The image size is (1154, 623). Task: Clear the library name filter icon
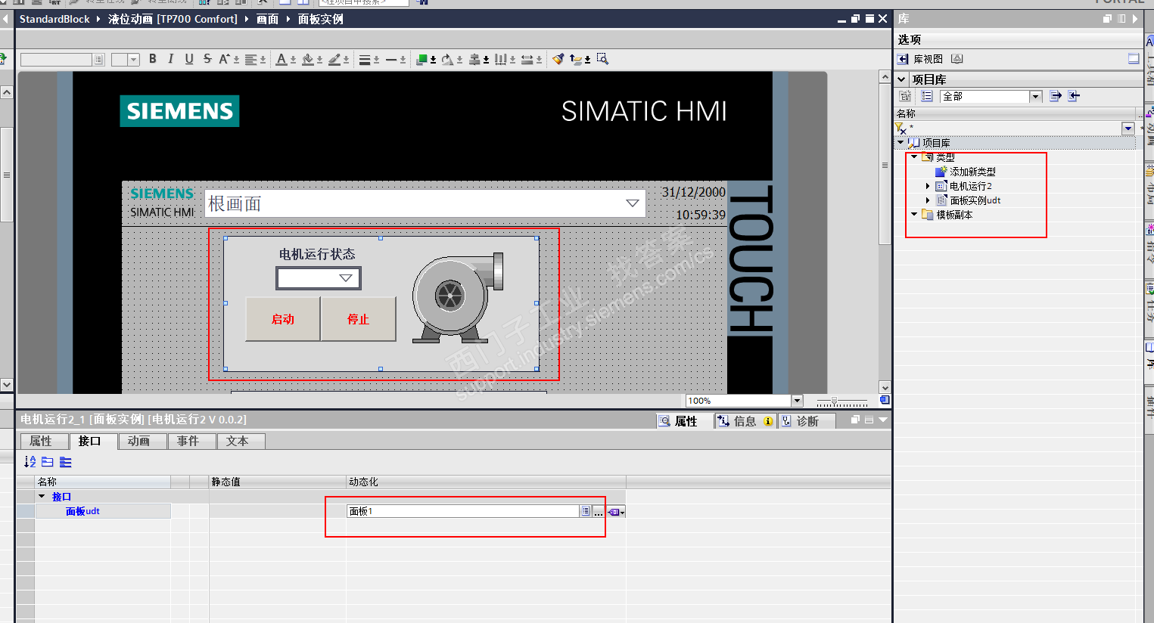[901, 129]
